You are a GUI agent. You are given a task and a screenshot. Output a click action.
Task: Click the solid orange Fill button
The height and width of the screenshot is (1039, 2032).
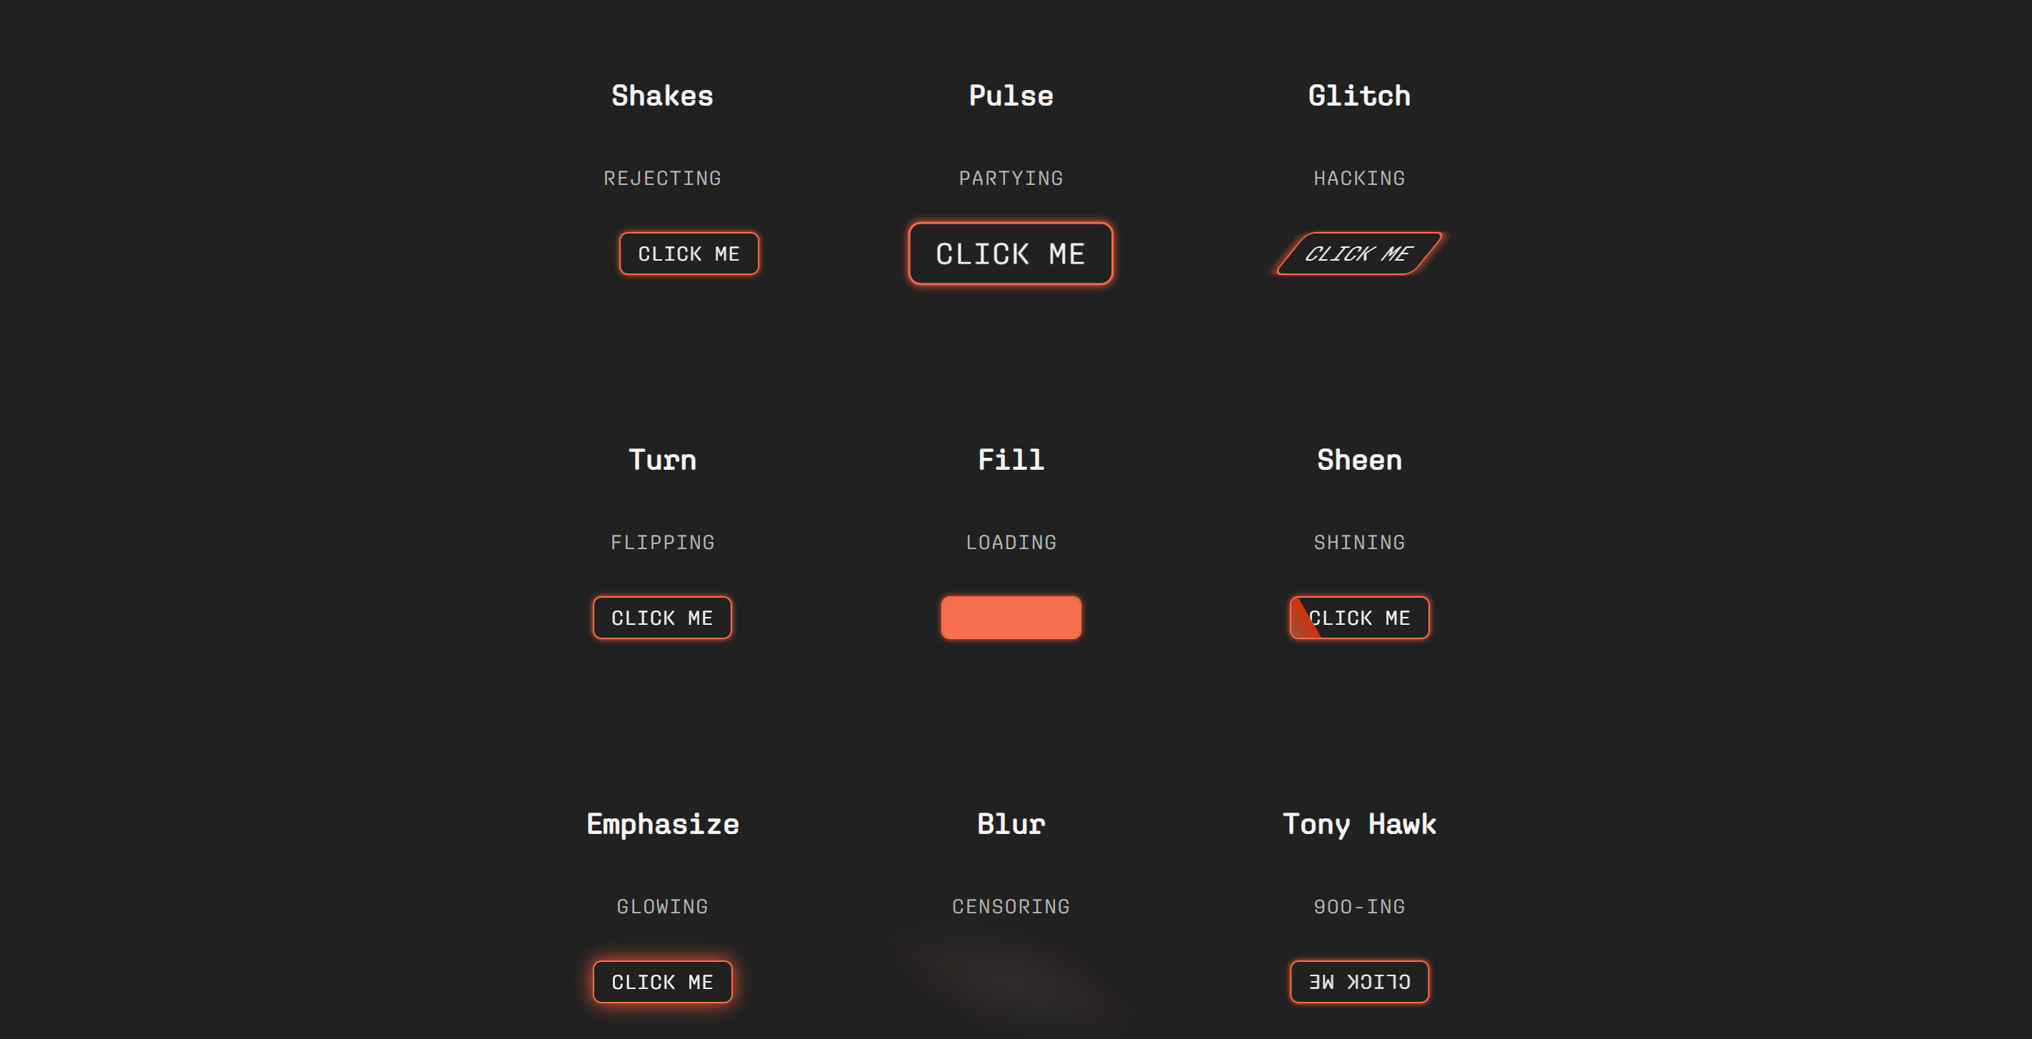pyautogui.click(x=1011, y=618)
